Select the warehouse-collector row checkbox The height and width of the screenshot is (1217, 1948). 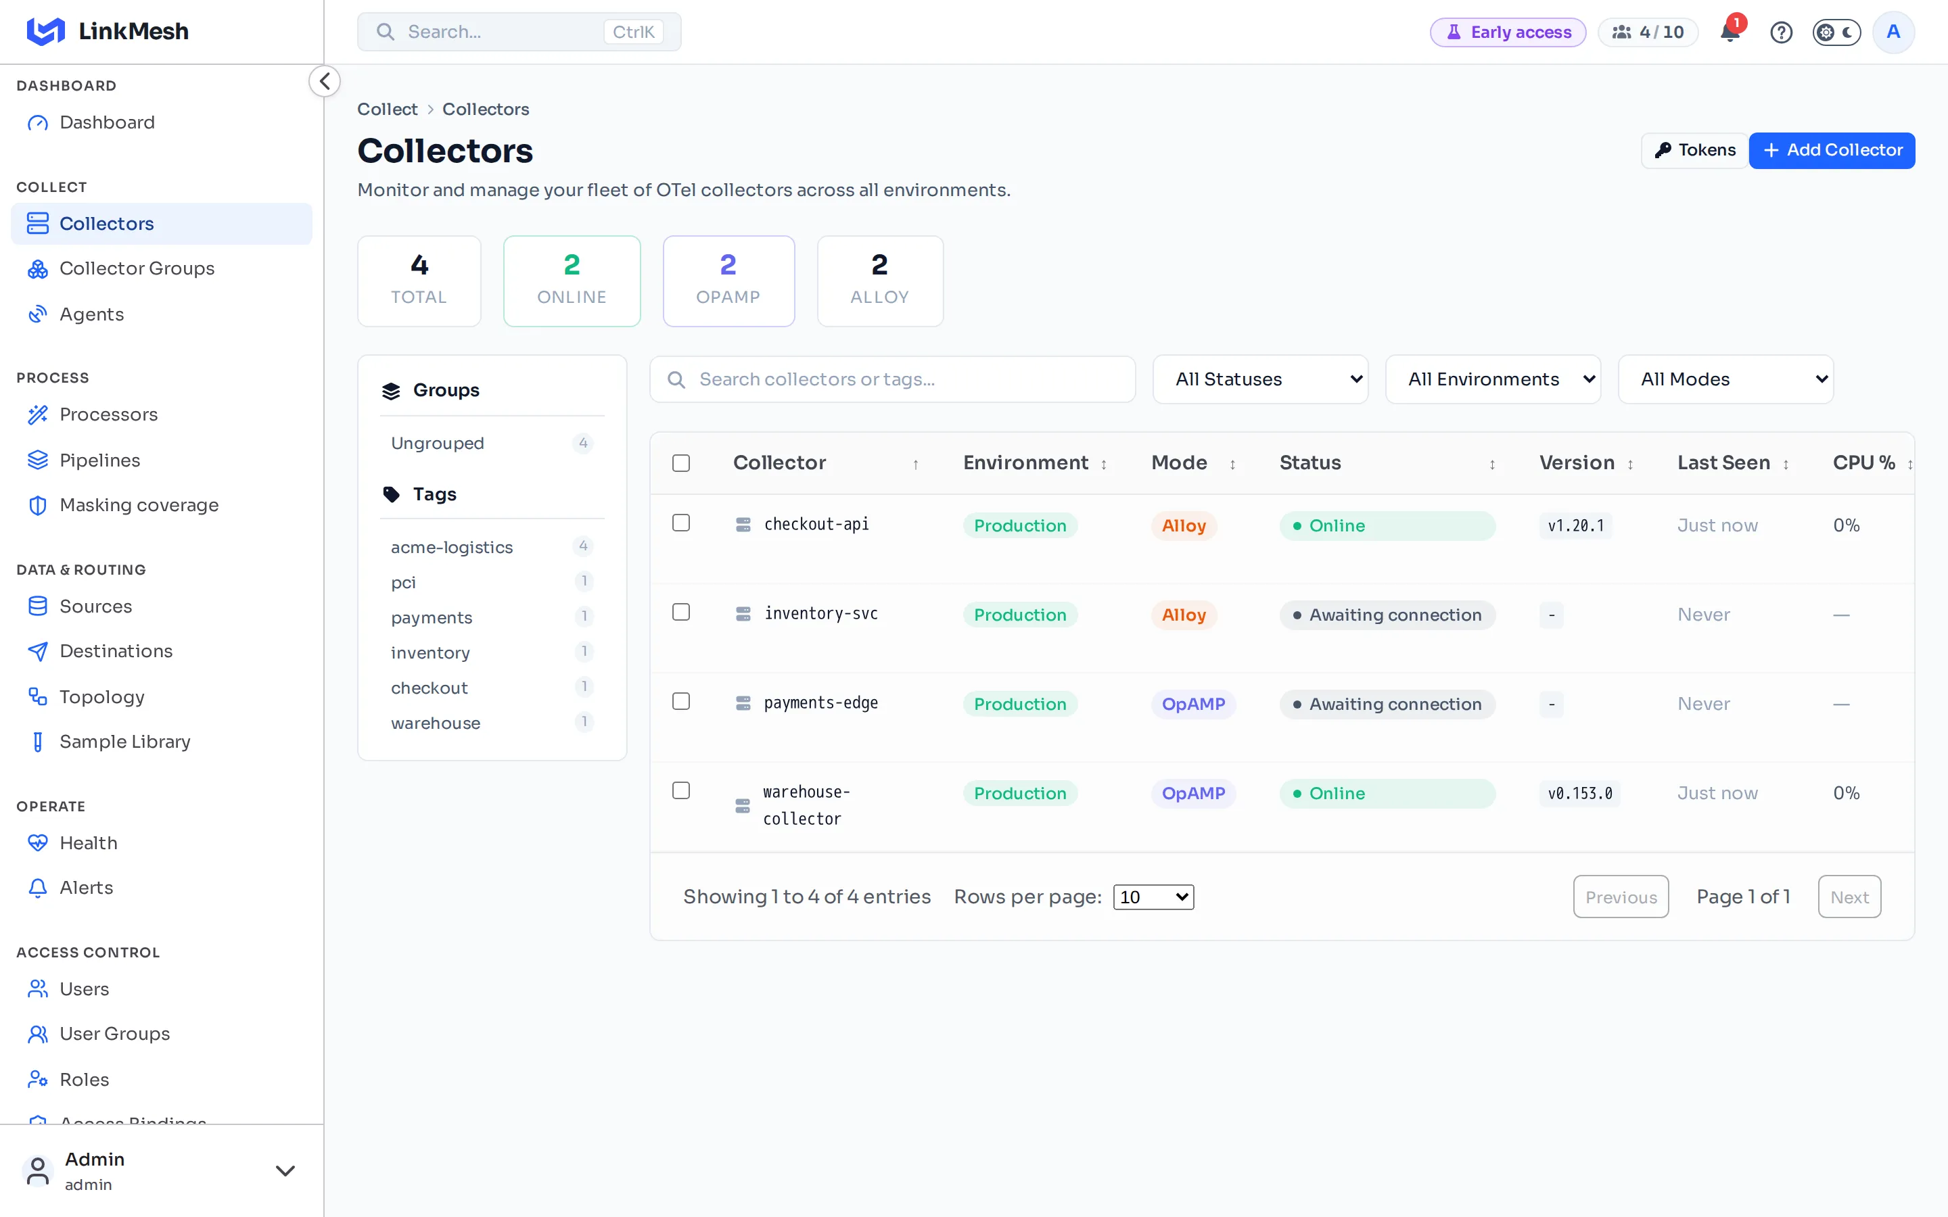point(681,791)
